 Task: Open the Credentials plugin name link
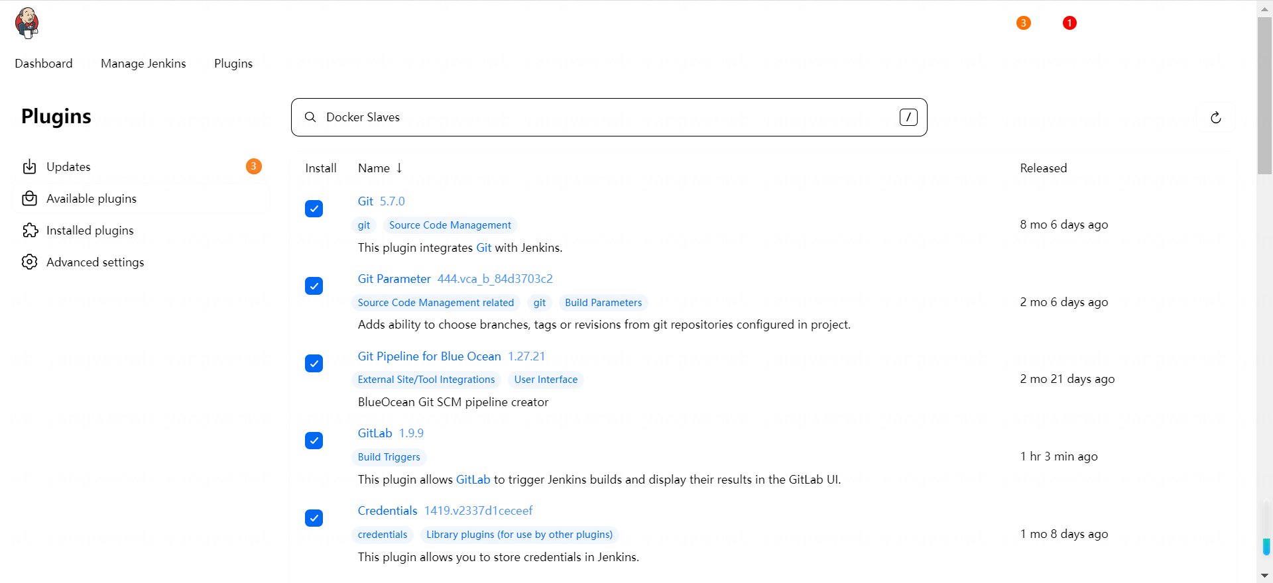pyautogui.click(x=388, y=511)
